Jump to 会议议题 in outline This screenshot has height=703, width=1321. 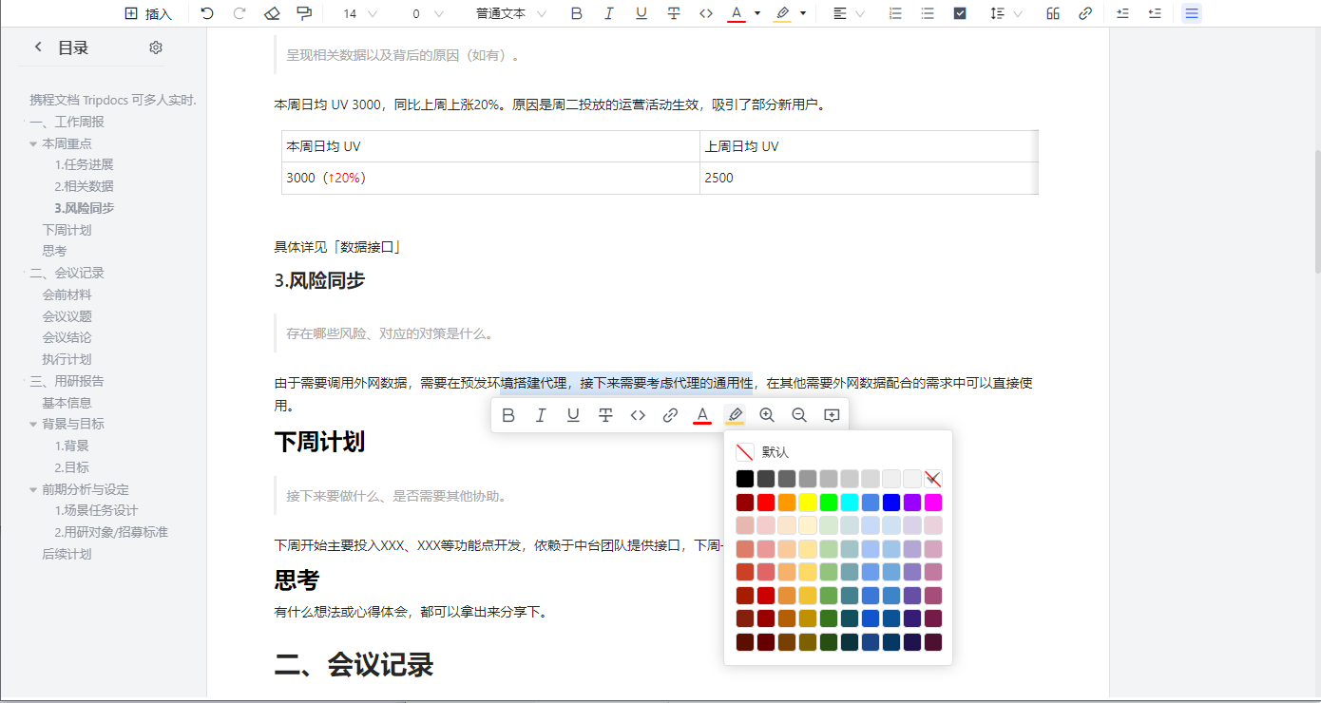pyautogui.click(x=67, y=316)
